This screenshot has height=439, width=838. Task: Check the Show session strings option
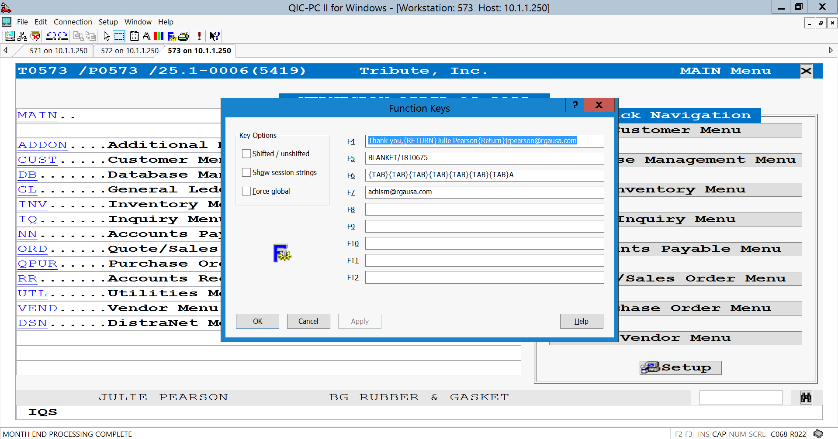[246, 172]
